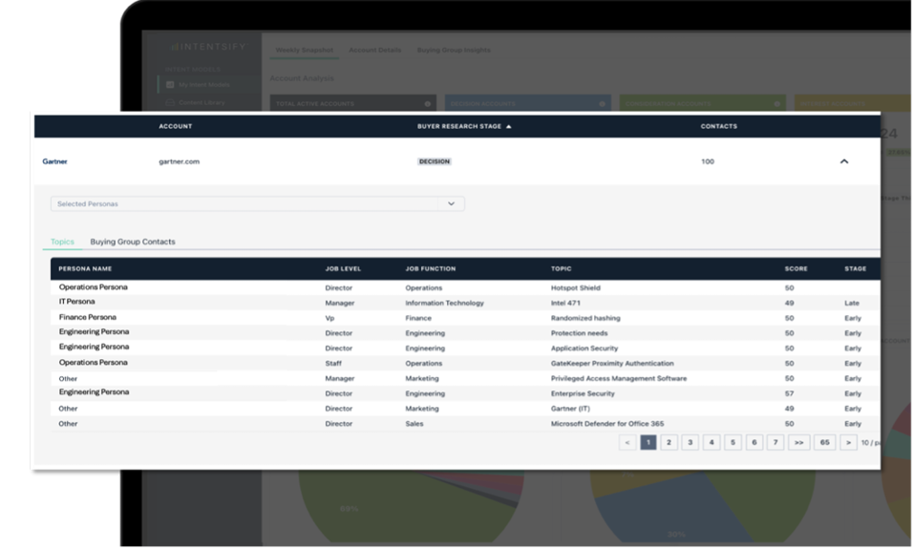
Task: Go to next page arrow
Action: click(x=848, y=442)
